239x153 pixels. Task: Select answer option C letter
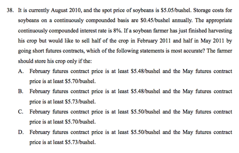(x=21, y=112)
